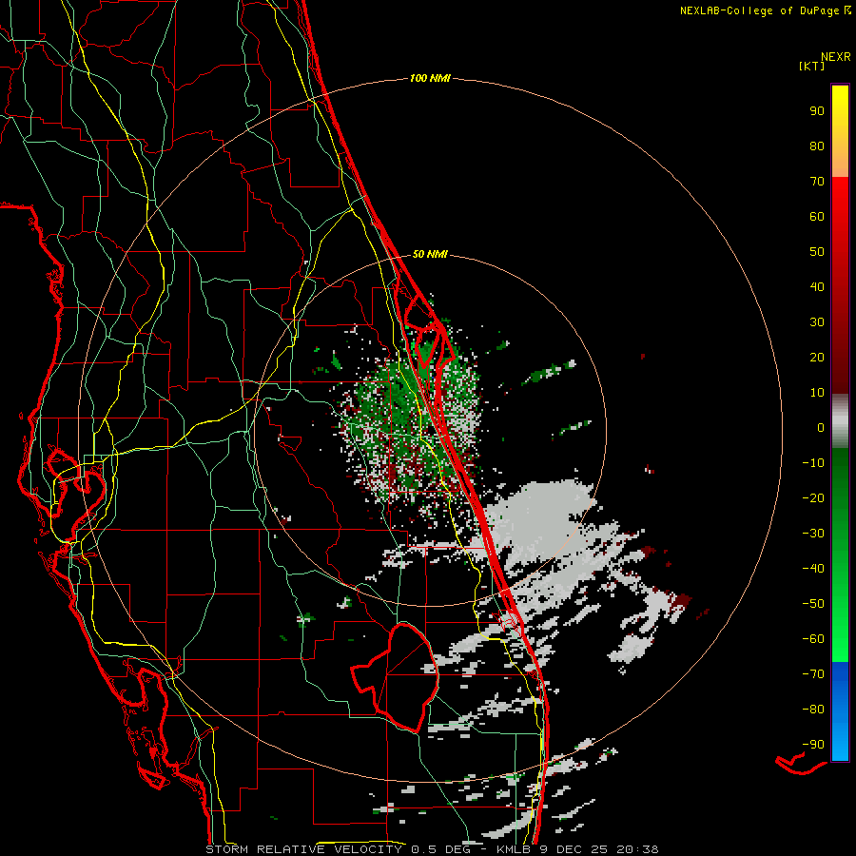Click the 70 knot scale label
Viewport: 856px width, 856px height.
click(817, 182)
